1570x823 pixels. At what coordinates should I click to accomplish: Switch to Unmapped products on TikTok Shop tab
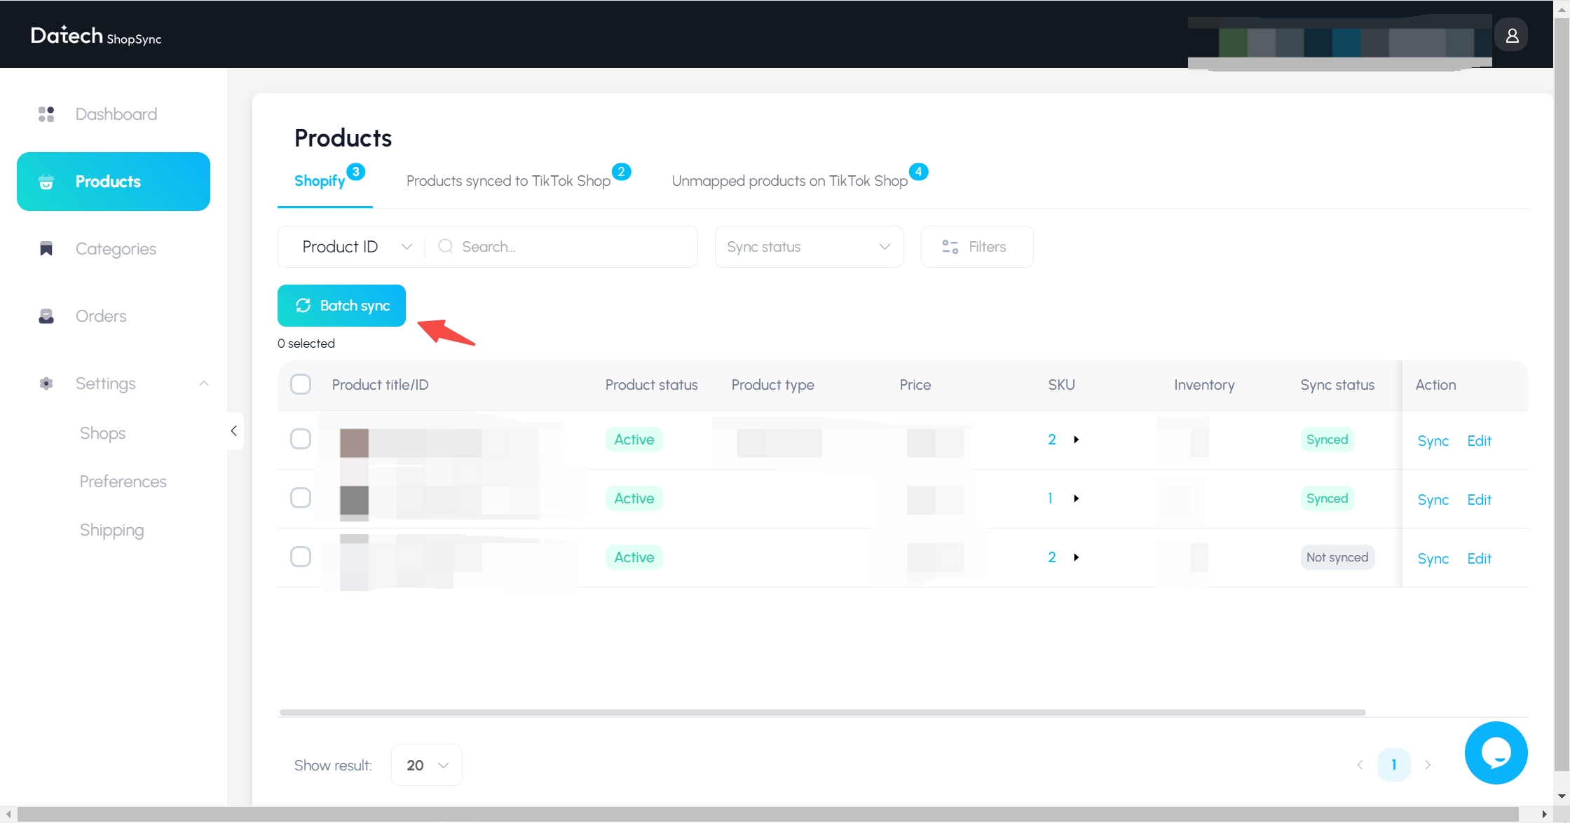point(790,181)
